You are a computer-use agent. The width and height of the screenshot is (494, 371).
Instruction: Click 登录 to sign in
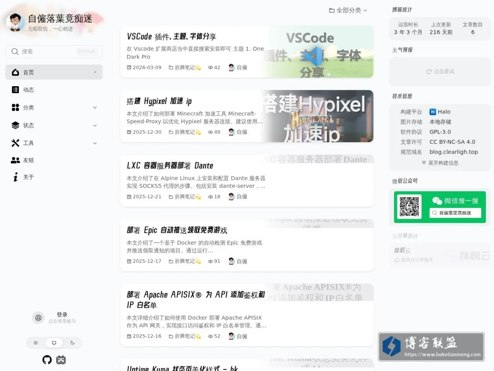62,315
